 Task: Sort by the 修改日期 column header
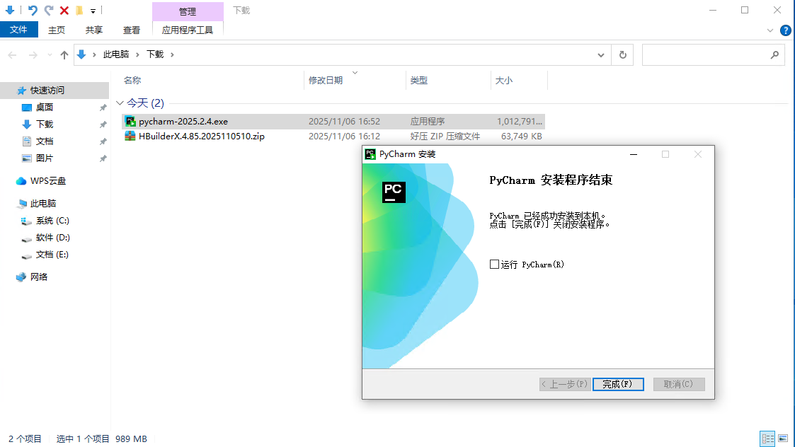click(x=326, y=81)
